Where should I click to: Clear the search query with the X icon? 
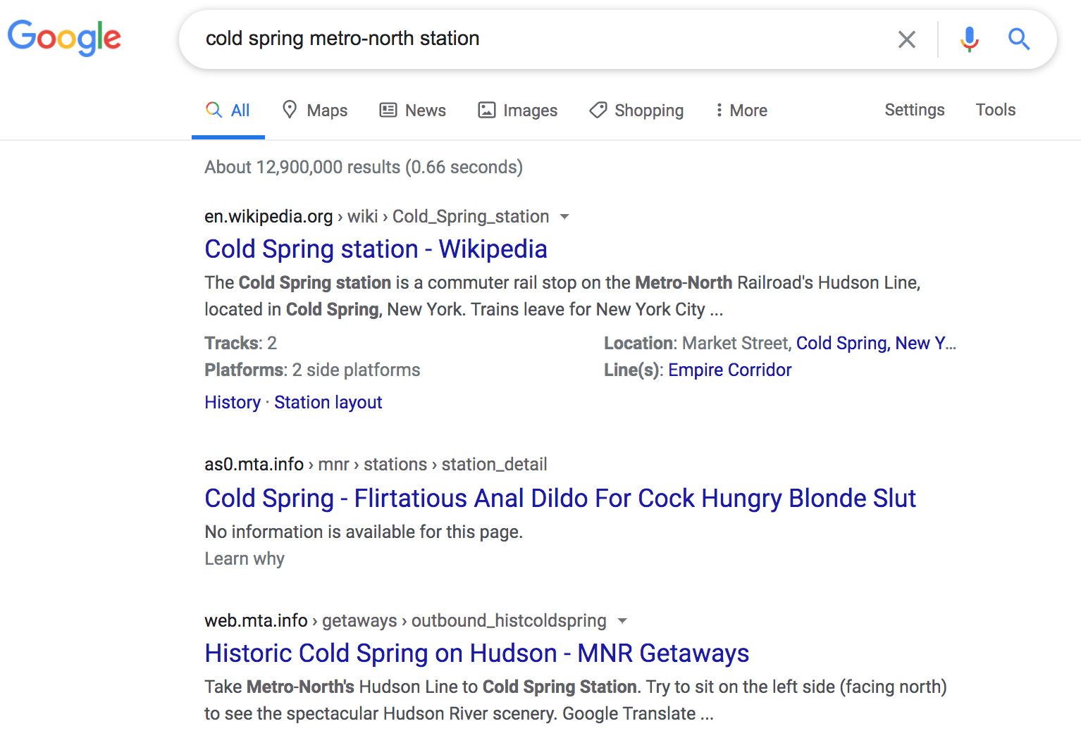(907, 39)
